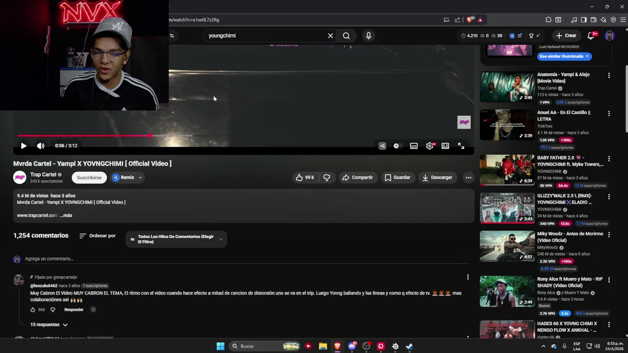Search with voice microphone
Image resolution: width=628 pixels, height=353 pixels.
coord(368,35)
